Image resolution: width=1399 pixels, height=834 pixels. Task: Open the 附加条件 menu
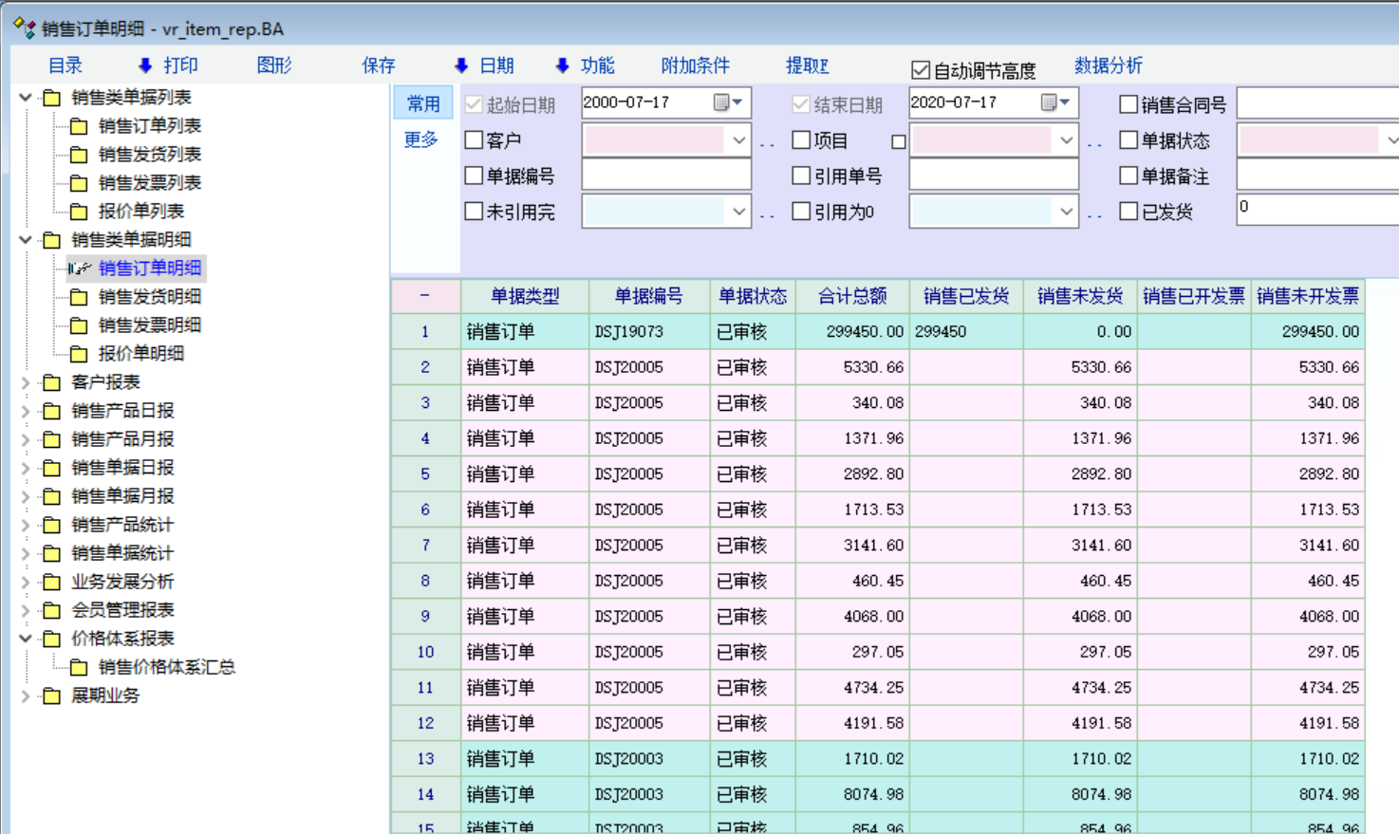(695, 65)
